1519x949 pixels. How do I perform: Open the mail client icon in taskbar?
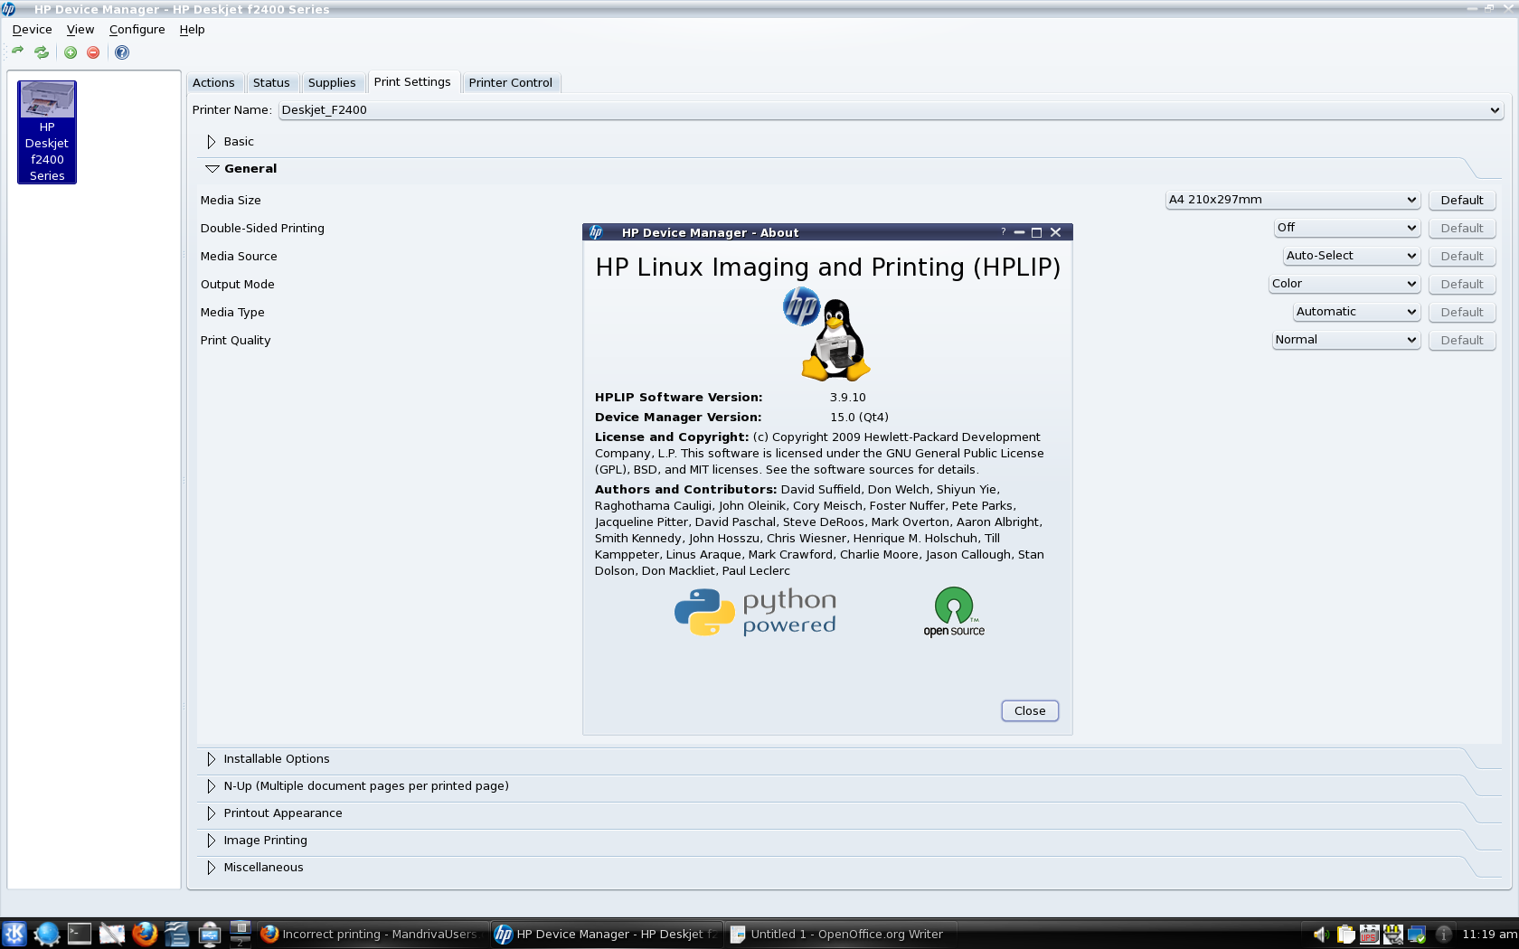112,934
